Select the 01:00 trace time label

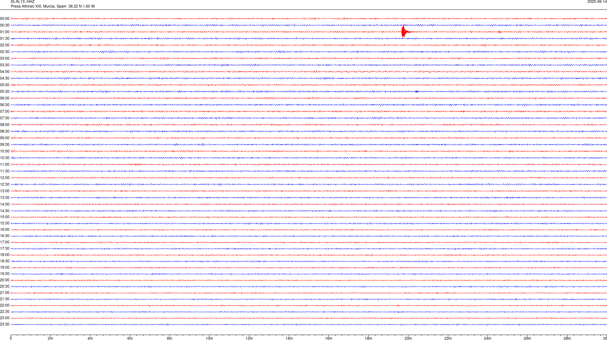[5, 32]
